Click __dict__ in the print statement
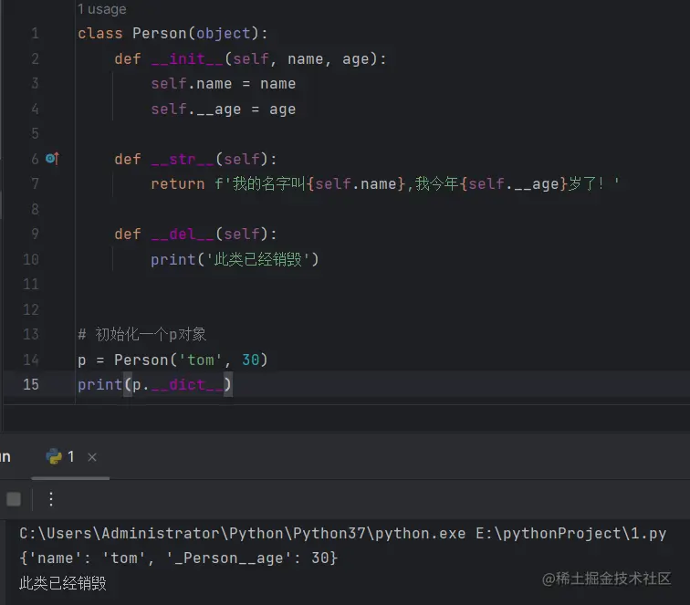690x605 pixels. pyautogui.click(x=187, y=384)
